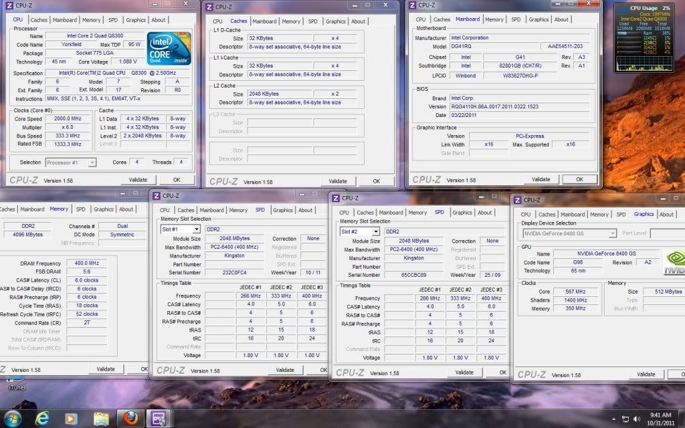Open the Windows Explorer folder on the taskbar

click(100, 419)
